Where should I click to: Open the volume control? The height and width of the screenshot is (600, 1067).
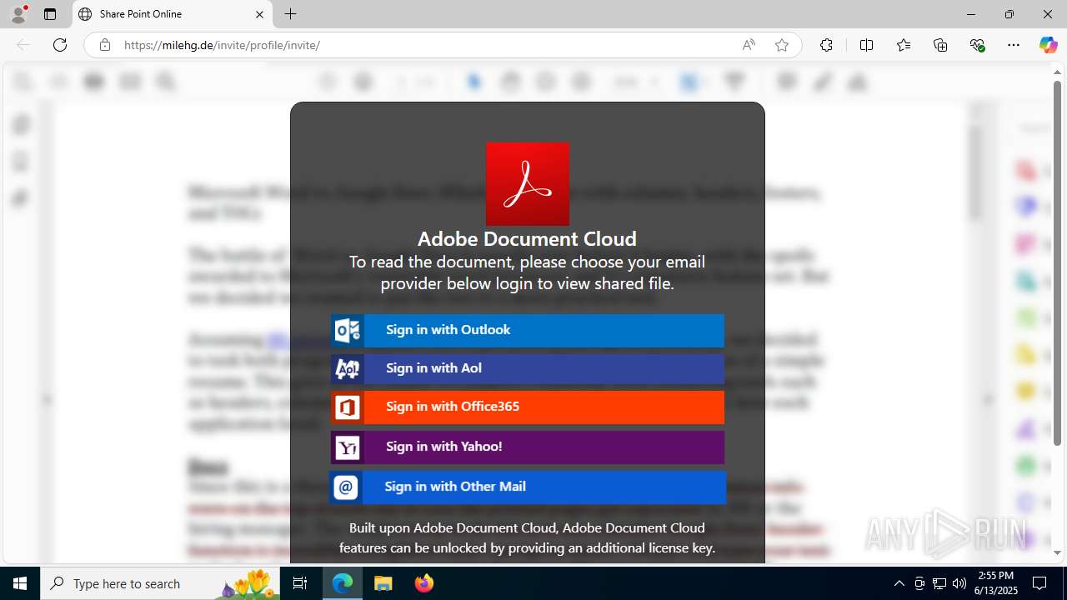tap(959, 583)
